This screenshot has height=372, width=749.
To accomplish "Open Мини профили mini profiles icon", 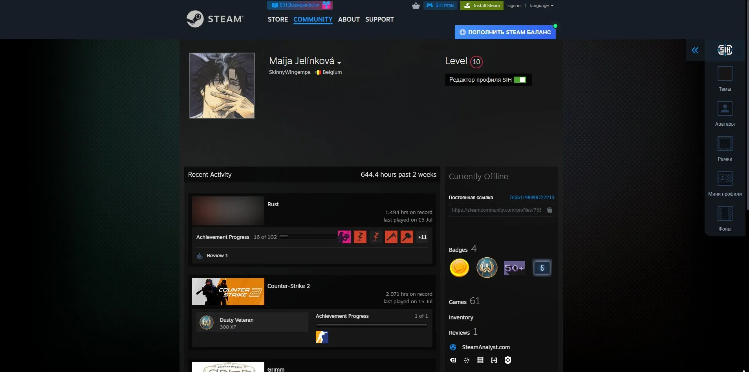I will coord(725,178).
